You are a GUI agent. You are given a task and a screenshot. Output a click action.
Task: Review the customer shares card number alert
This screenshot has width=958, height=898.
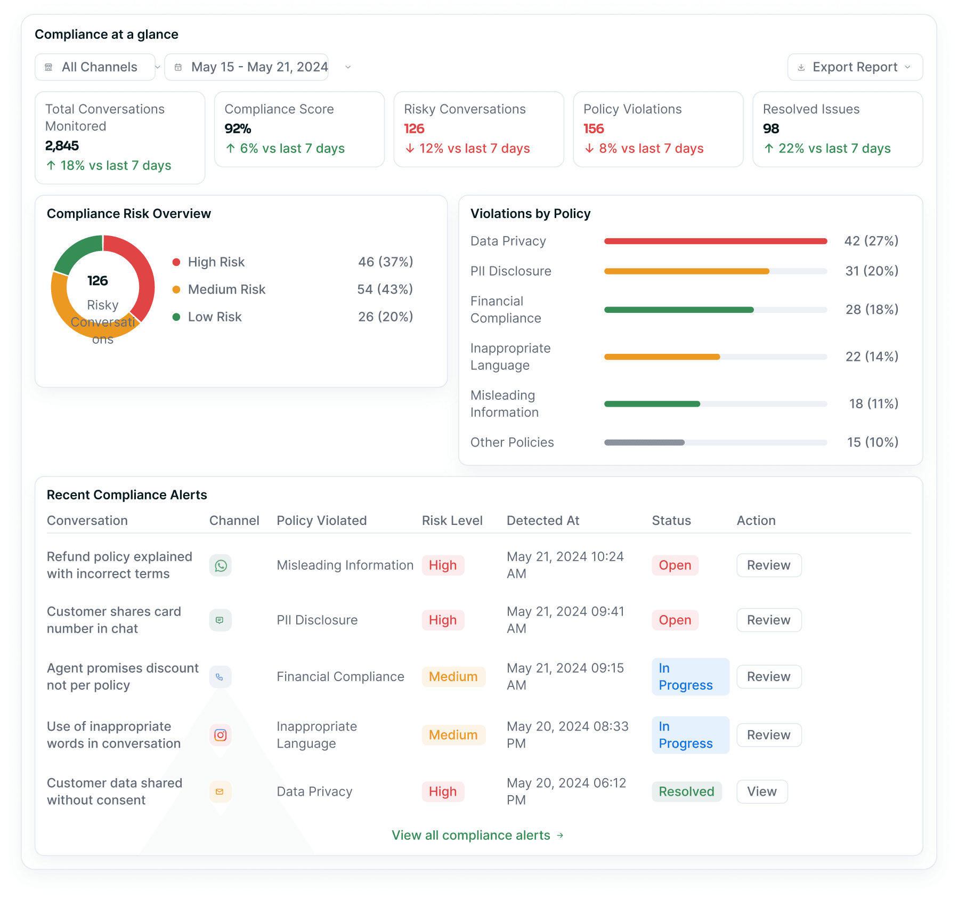tap(769, 620)
